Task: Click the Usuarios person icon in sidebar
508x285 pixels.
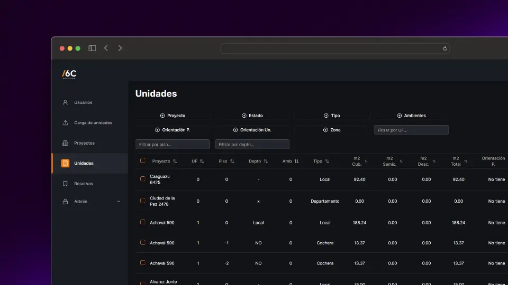Action: coord(65,102)
